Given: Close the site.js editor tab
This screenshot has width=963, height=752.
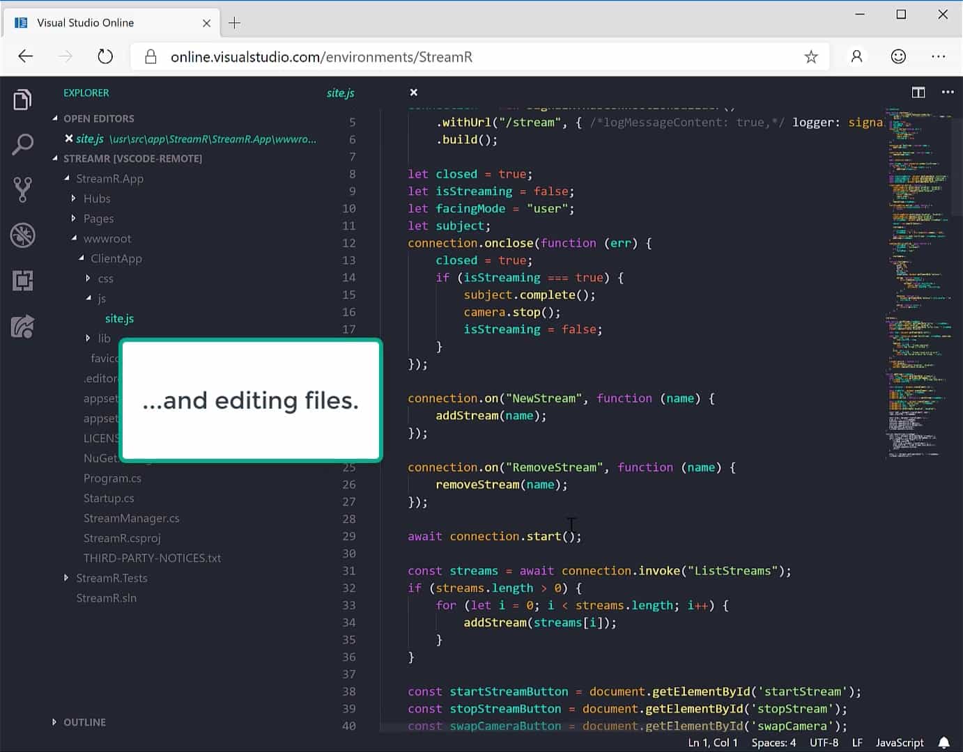Looking at the screenshot, I should [414, 93].
